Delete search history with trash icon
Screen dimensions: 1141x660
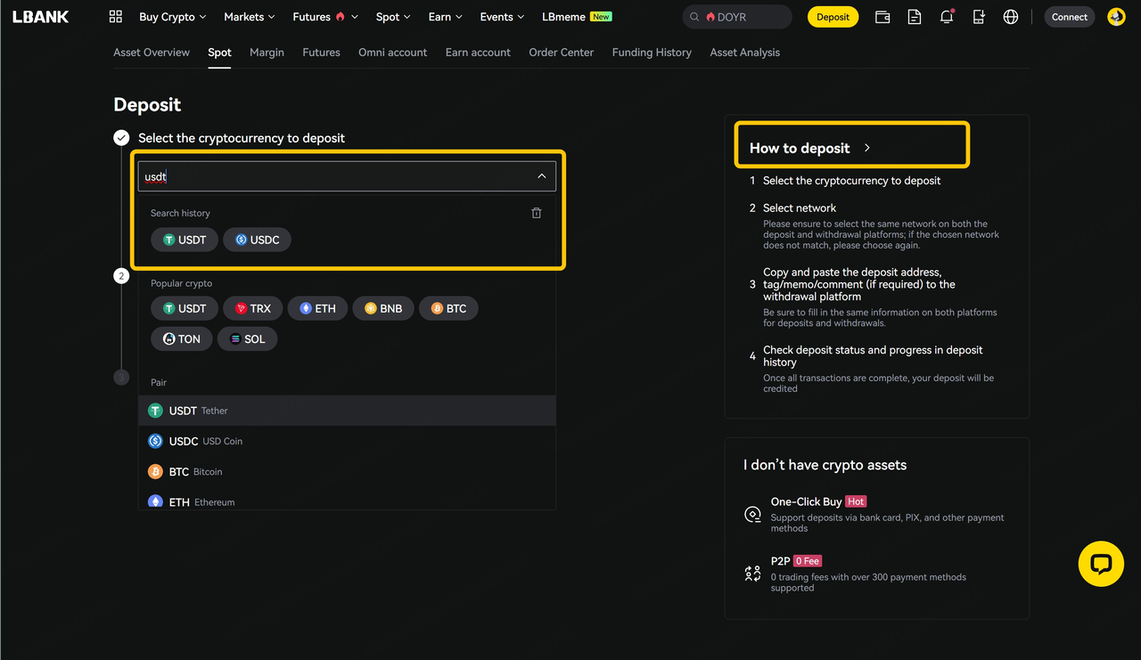[x=536, y=213]
